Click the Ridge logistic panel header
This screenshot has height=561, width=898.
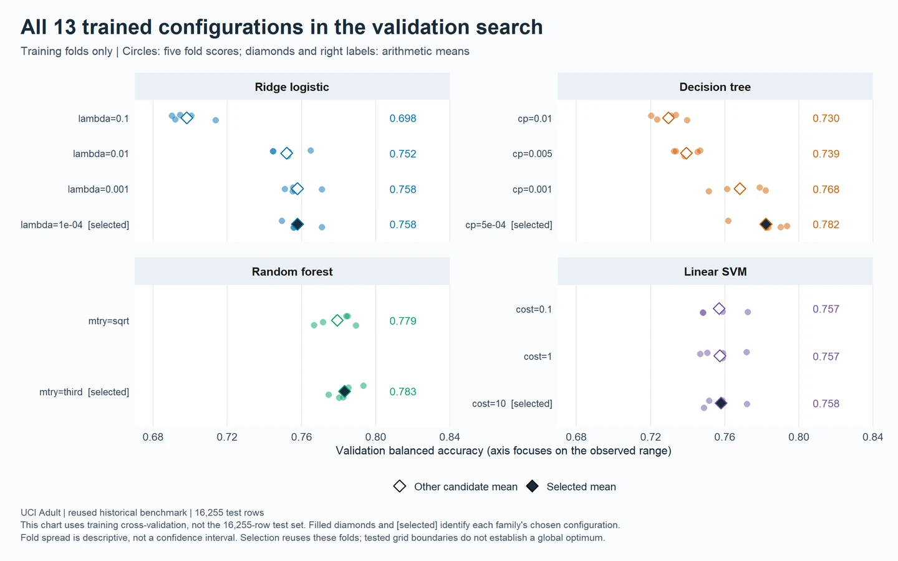pyautogui.click(x=292, y=87)
